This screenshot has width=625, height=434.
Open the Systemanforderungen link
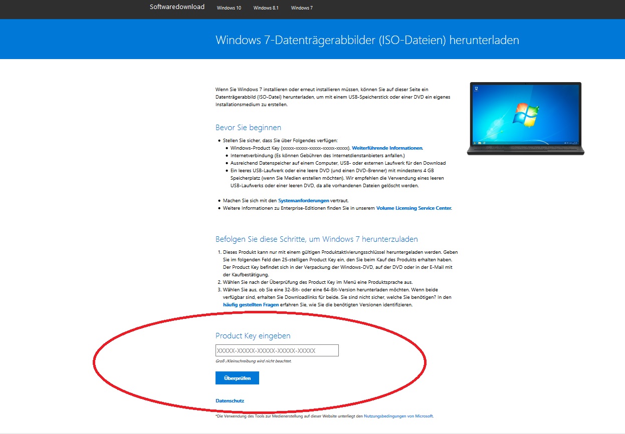pyautogui.click(x=304, y=200)
